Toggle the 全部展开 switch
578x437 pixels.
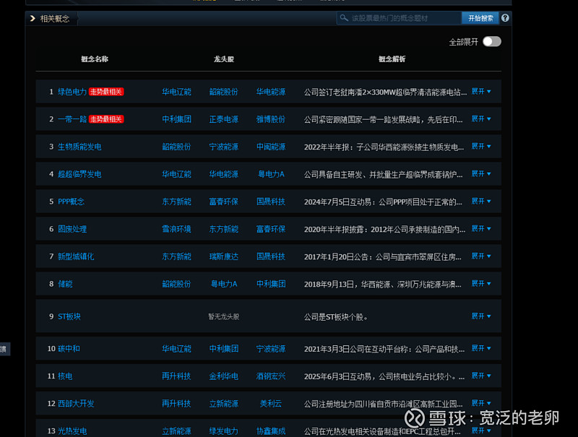[x=492, y=42]
